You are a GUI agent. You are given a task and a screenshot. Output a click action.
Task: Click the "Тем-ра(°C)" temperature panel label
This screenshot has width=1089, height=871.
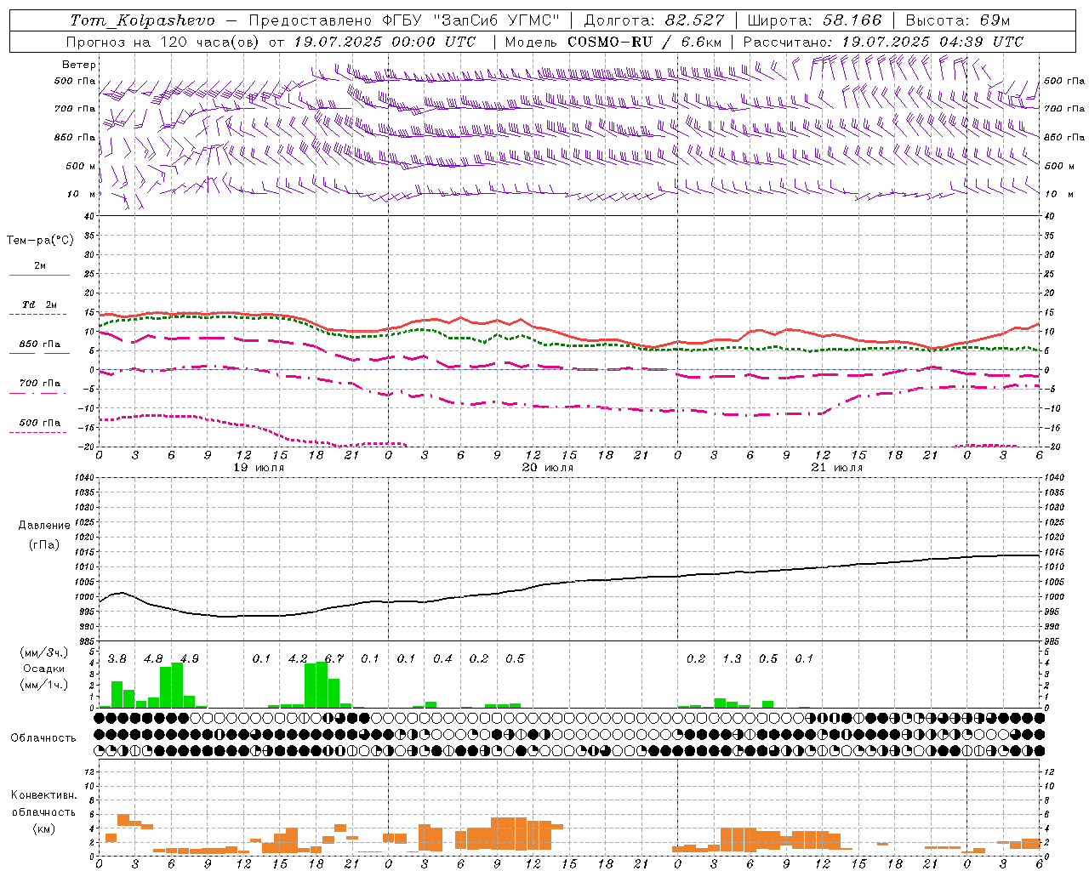coord(40,241)
